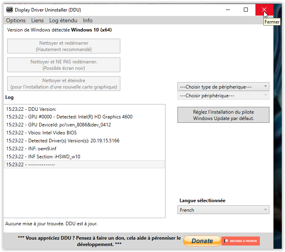Viewport: 285px width, 252px height.
Task: Minimize the DDU window
Action: click(228, 10)
